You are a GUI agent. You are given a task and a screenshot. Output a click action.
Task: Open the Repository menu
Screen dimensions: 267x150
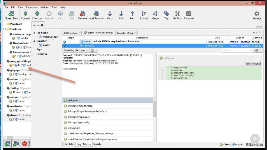point(32,7)
